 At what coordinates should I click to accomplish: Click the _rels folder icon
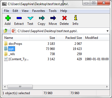click(x=6, y=54)
